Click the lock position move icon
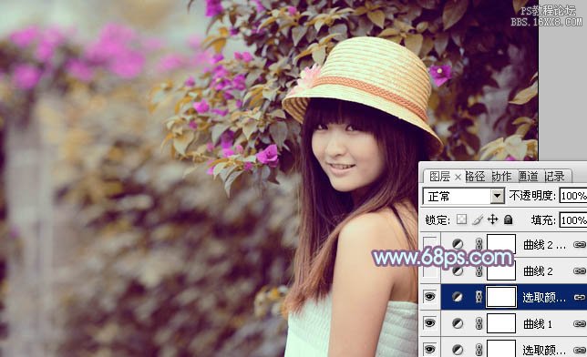Screen dimensions: 587x357 pos(492,219)
